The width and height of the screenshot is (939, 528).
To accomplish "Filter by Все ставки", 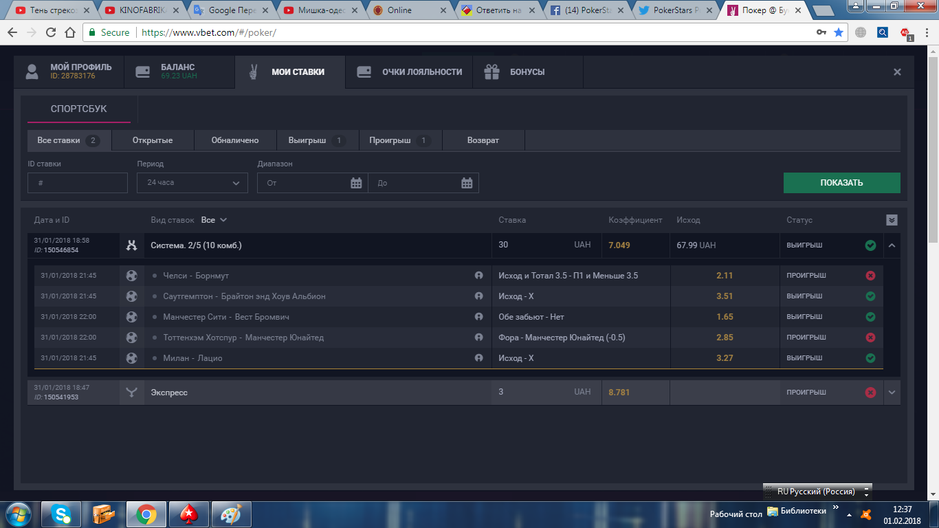I will [x=69, y=140].
